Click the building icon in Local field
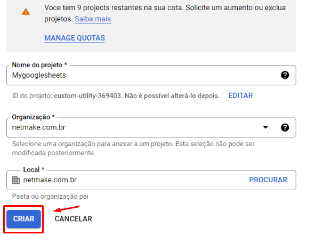Image resolution: width=323 pixels, height=235 pixels. tap(16, 180)
